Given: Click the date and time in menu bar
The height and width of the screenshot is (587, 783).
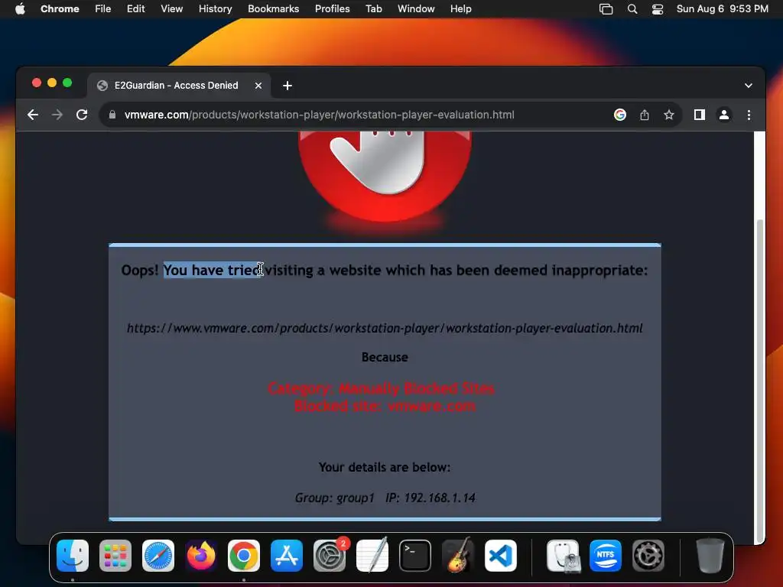Looking at the screenshot, I should coord(722,9).
